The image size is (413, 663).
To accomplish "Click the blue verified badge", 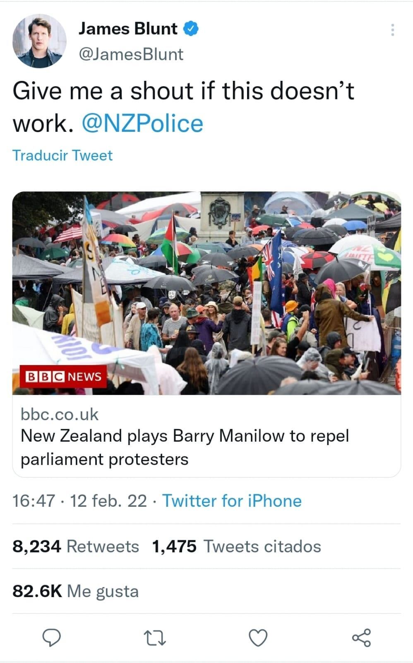I will [x=191, y=29].
